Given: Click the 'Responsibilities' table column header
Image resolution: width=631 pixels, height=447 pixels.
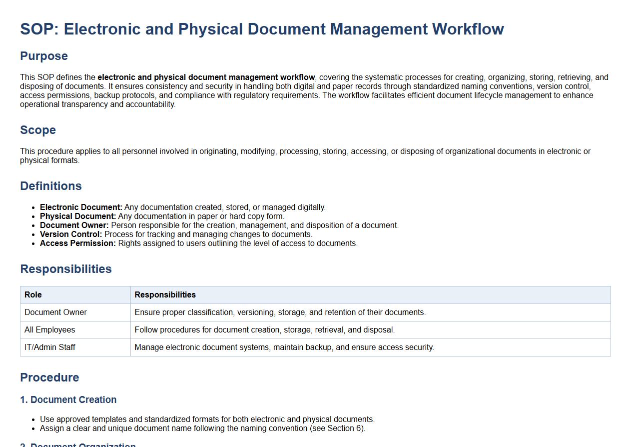Looking at the screenshot, I should click(165, 295).
